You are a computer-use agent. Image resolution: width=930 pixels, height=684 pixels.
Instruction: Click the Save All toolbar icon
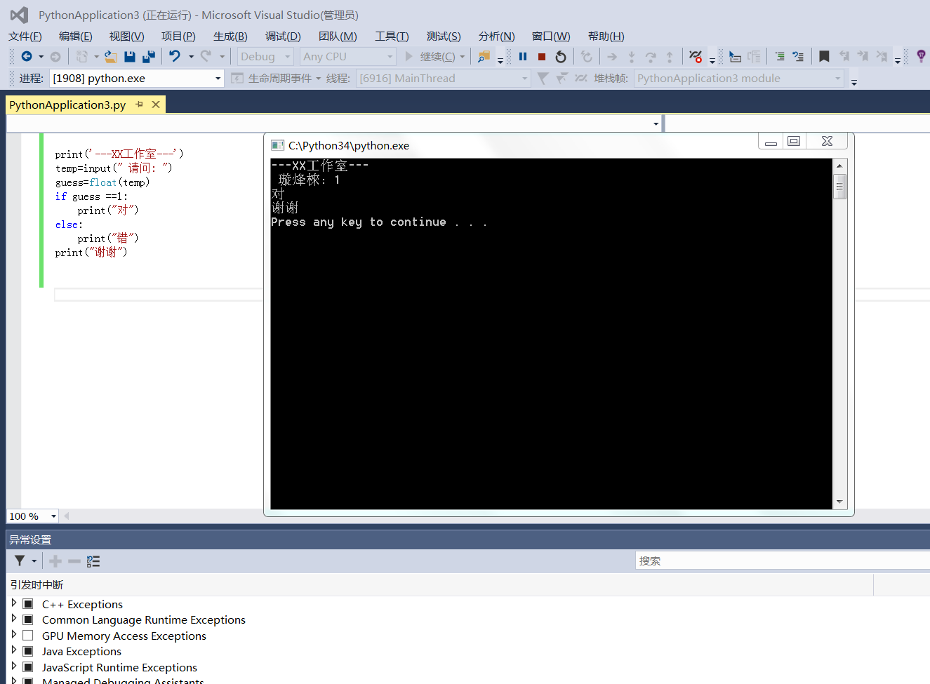tap(149, 57)
